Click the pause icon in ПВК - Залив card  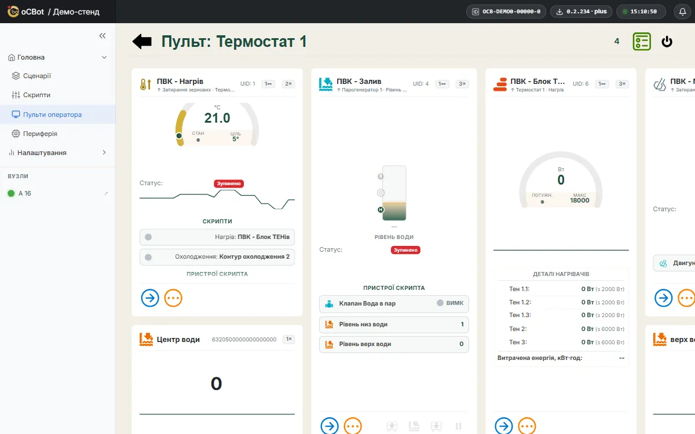click(459, 426)
